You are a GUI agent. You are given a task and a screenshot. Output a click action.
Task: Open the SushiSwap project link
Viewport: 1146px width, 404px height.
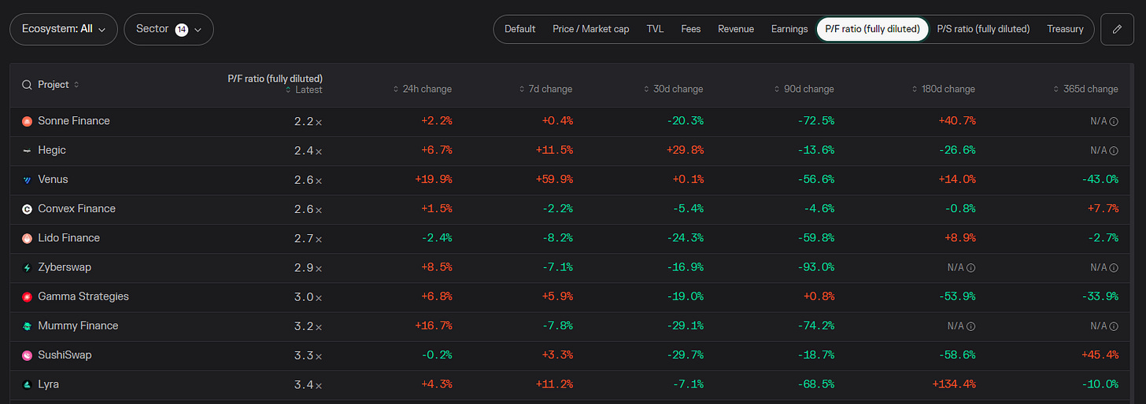point(65,355)
